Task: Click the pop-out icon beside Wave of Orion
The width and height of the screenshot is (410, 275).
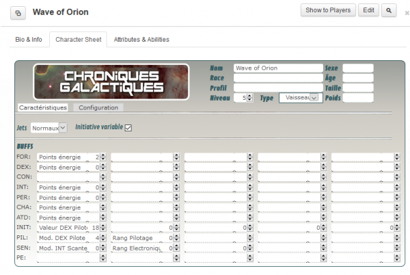Action: 18,13
